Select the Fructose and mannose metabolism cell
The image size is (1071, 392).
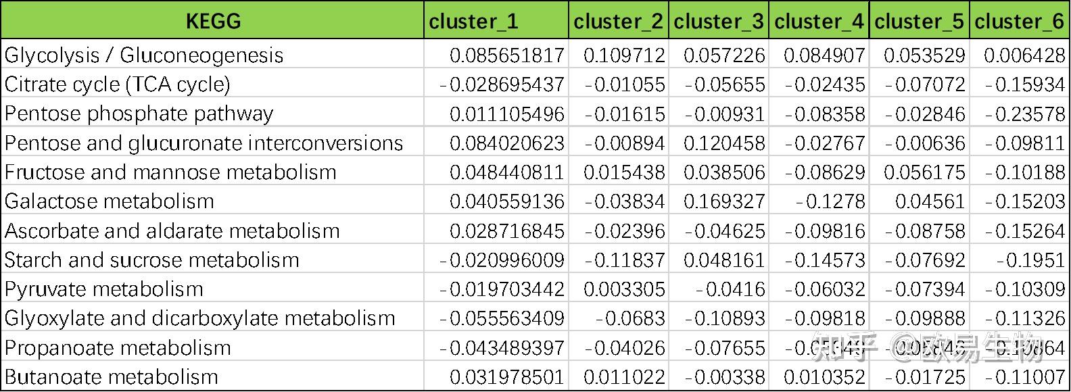pyautogui.click(x=170, y=172)
